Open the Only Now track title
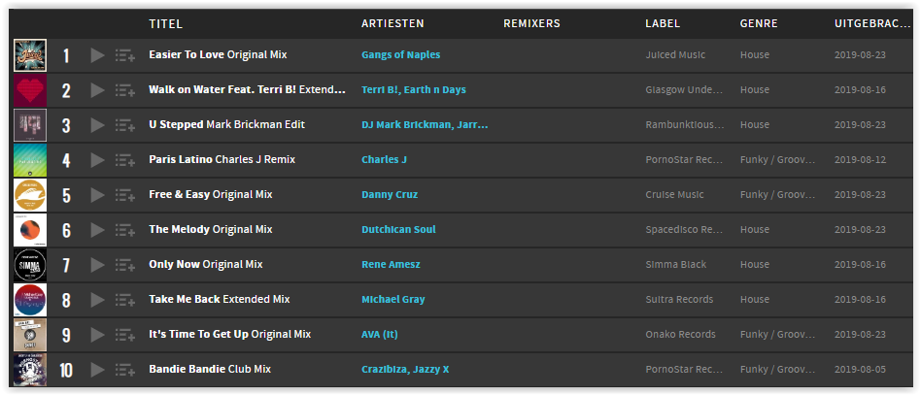The width and height of the screenshot is (921, 395). pyautogui.click(x=206, y=264)
